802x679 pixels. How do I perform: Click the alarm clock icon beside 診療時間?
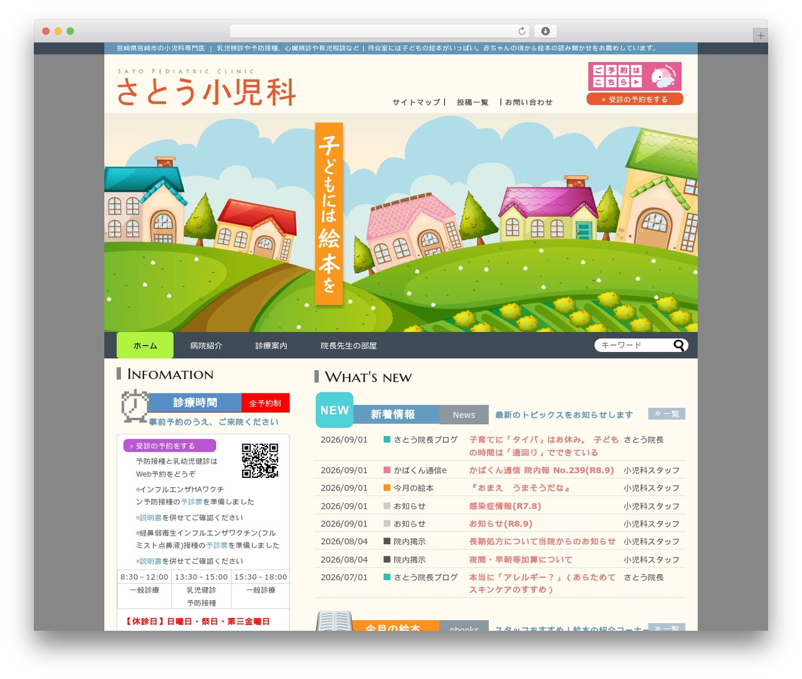pos(134,405)
